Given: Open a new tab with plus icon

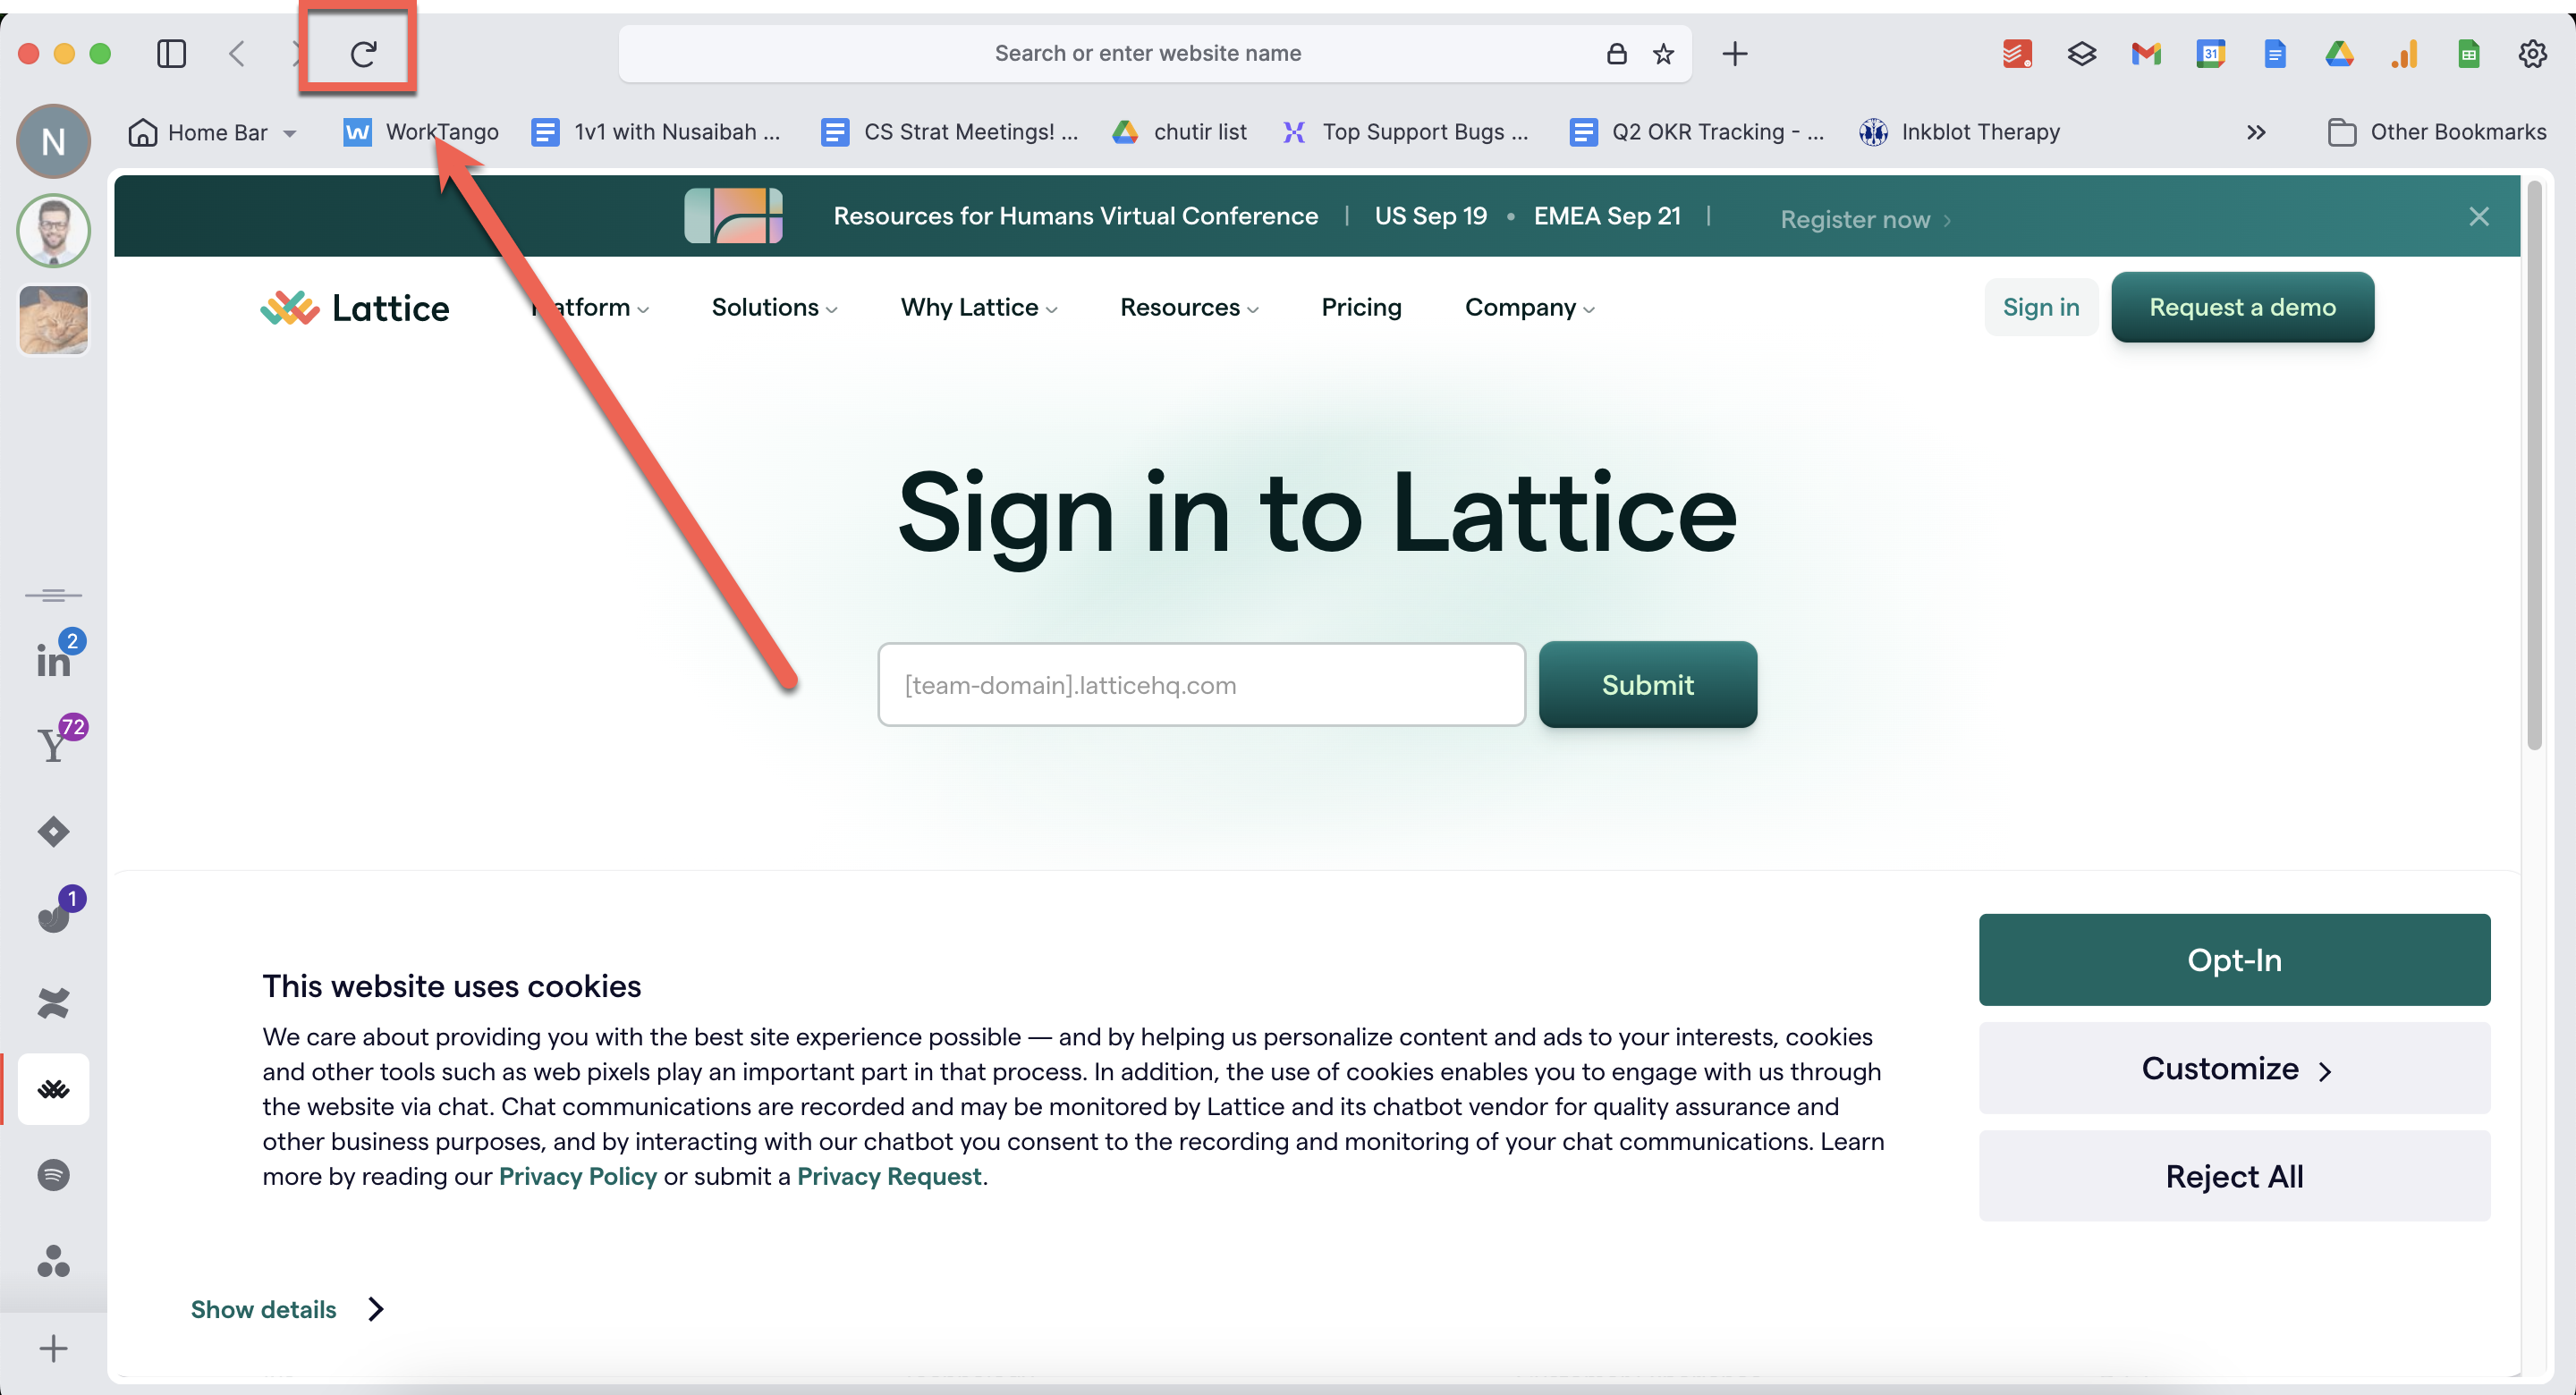Looking at the screenshot, I should 1735,53.
